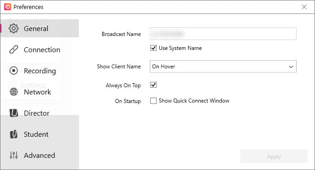315x170 pixels.
Task: Click the Recording circle icon
Action: pos(13,71)
